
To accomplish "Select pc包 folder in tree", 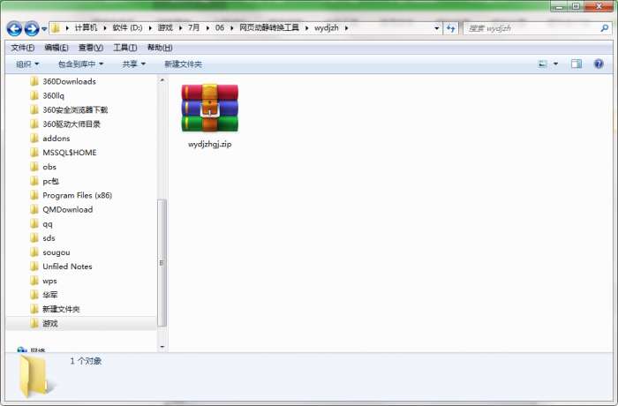I will [50, 181].
